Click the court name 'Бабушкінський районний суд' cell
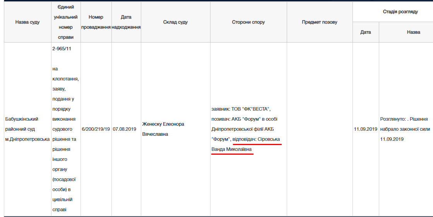Viewport: 433px width, 217px height. click(27, 129)
